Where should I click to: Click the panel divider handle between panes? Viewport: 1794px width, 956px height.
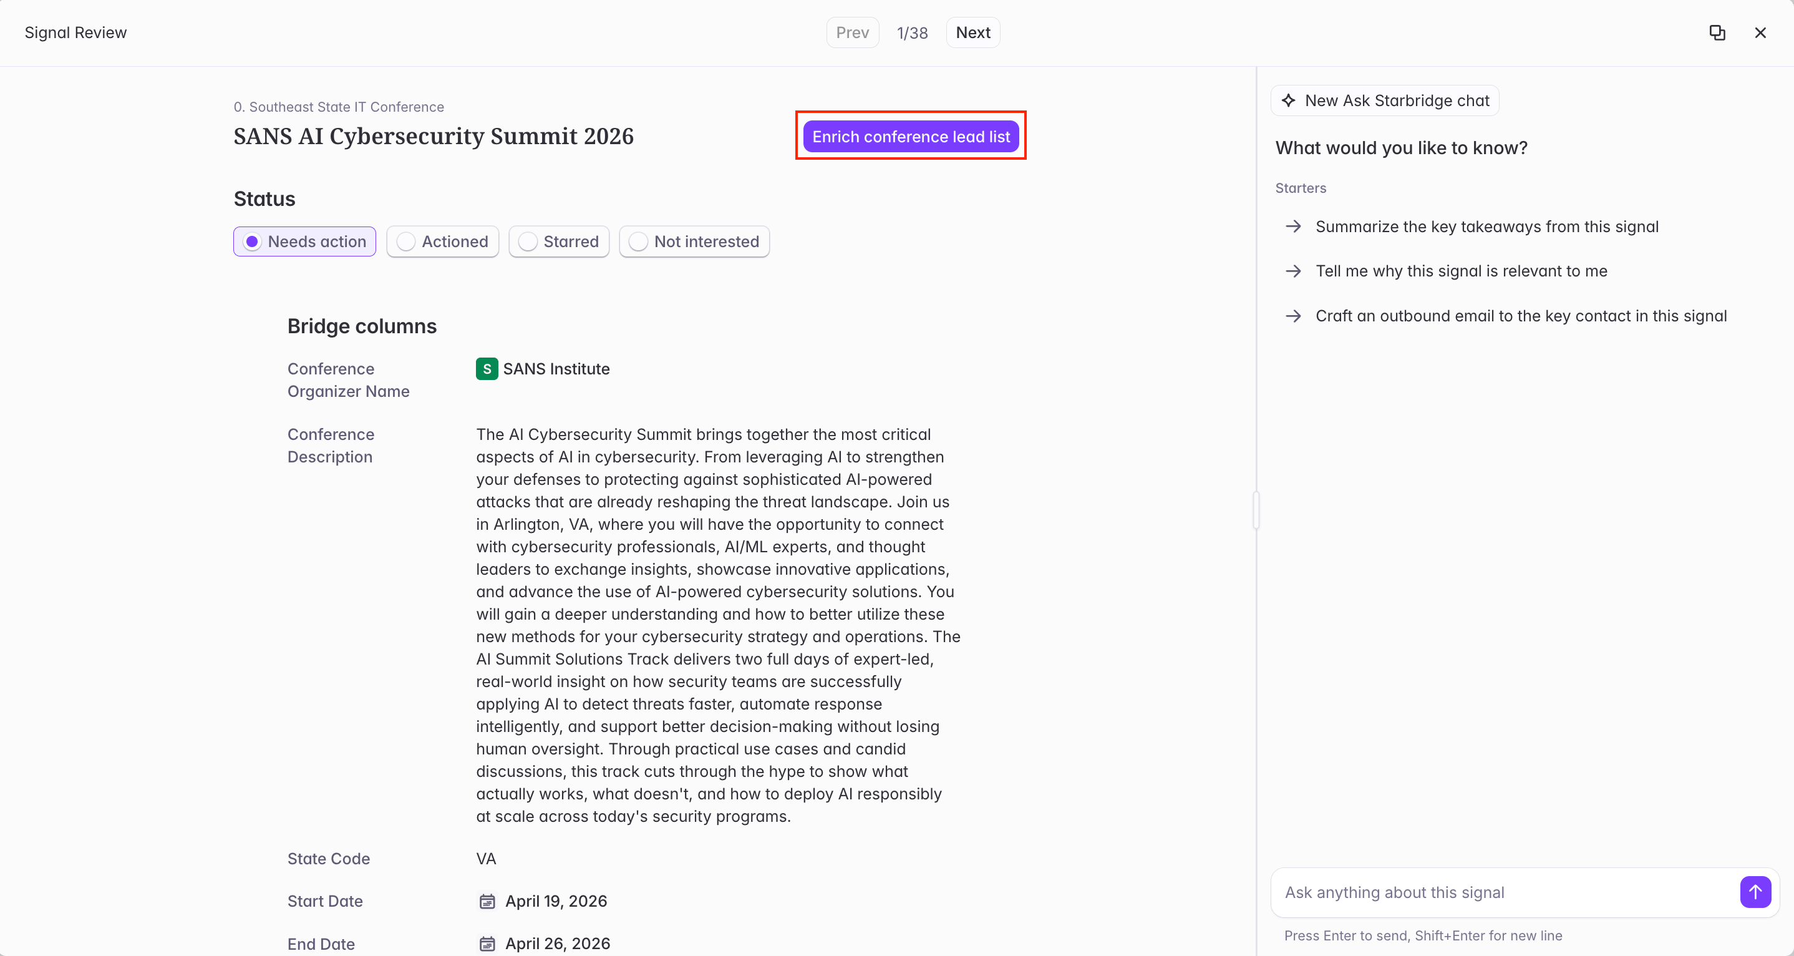[x=1256, y=510]
